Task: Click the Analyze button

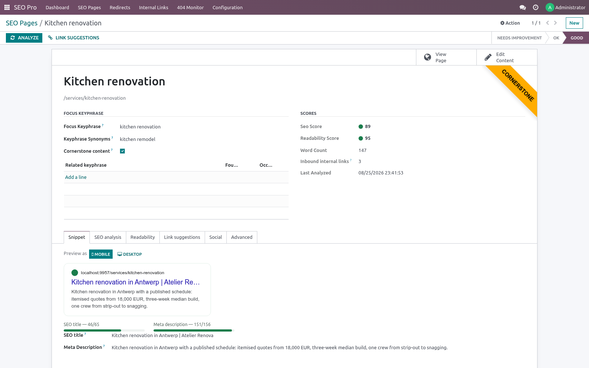Action: pos(24,38)
